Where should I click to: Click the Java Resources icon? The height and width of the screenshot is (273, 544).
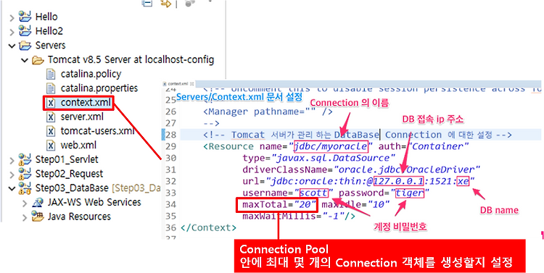(x=38, y=217)
